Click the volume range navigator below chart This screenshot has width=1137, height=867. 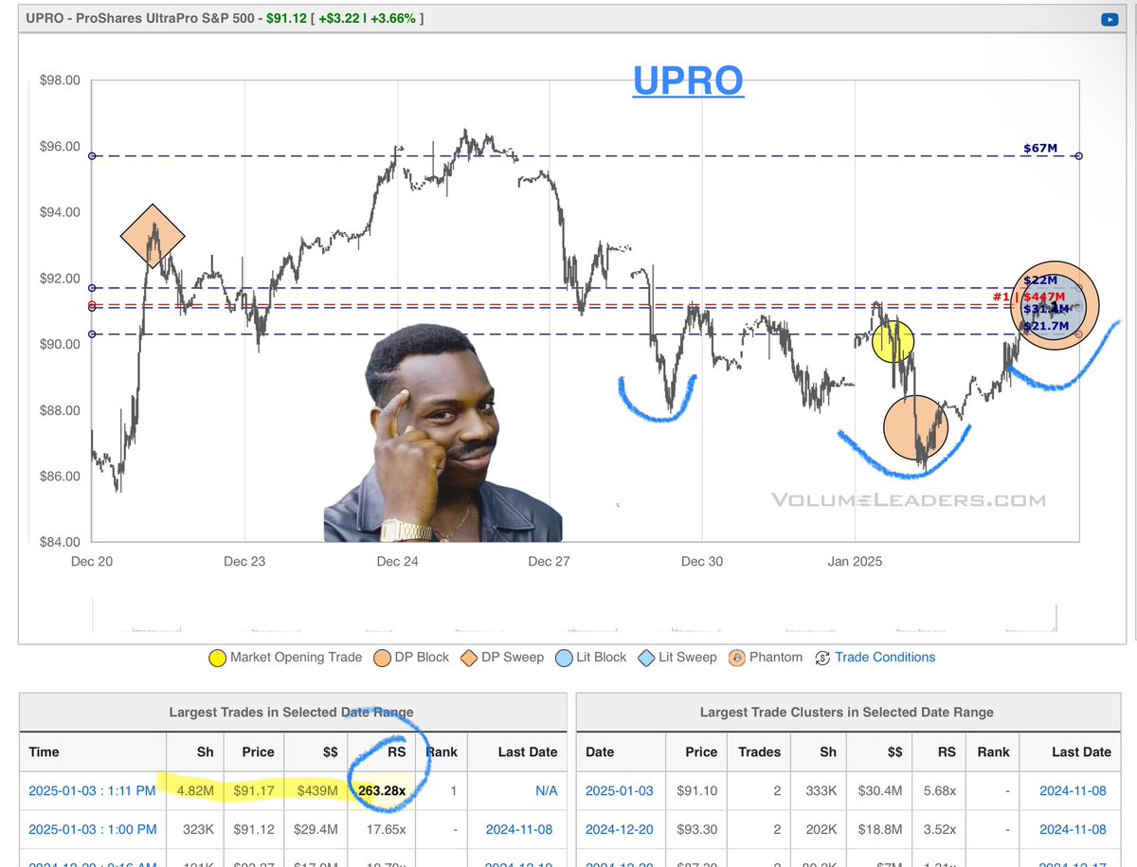(574, 616)
